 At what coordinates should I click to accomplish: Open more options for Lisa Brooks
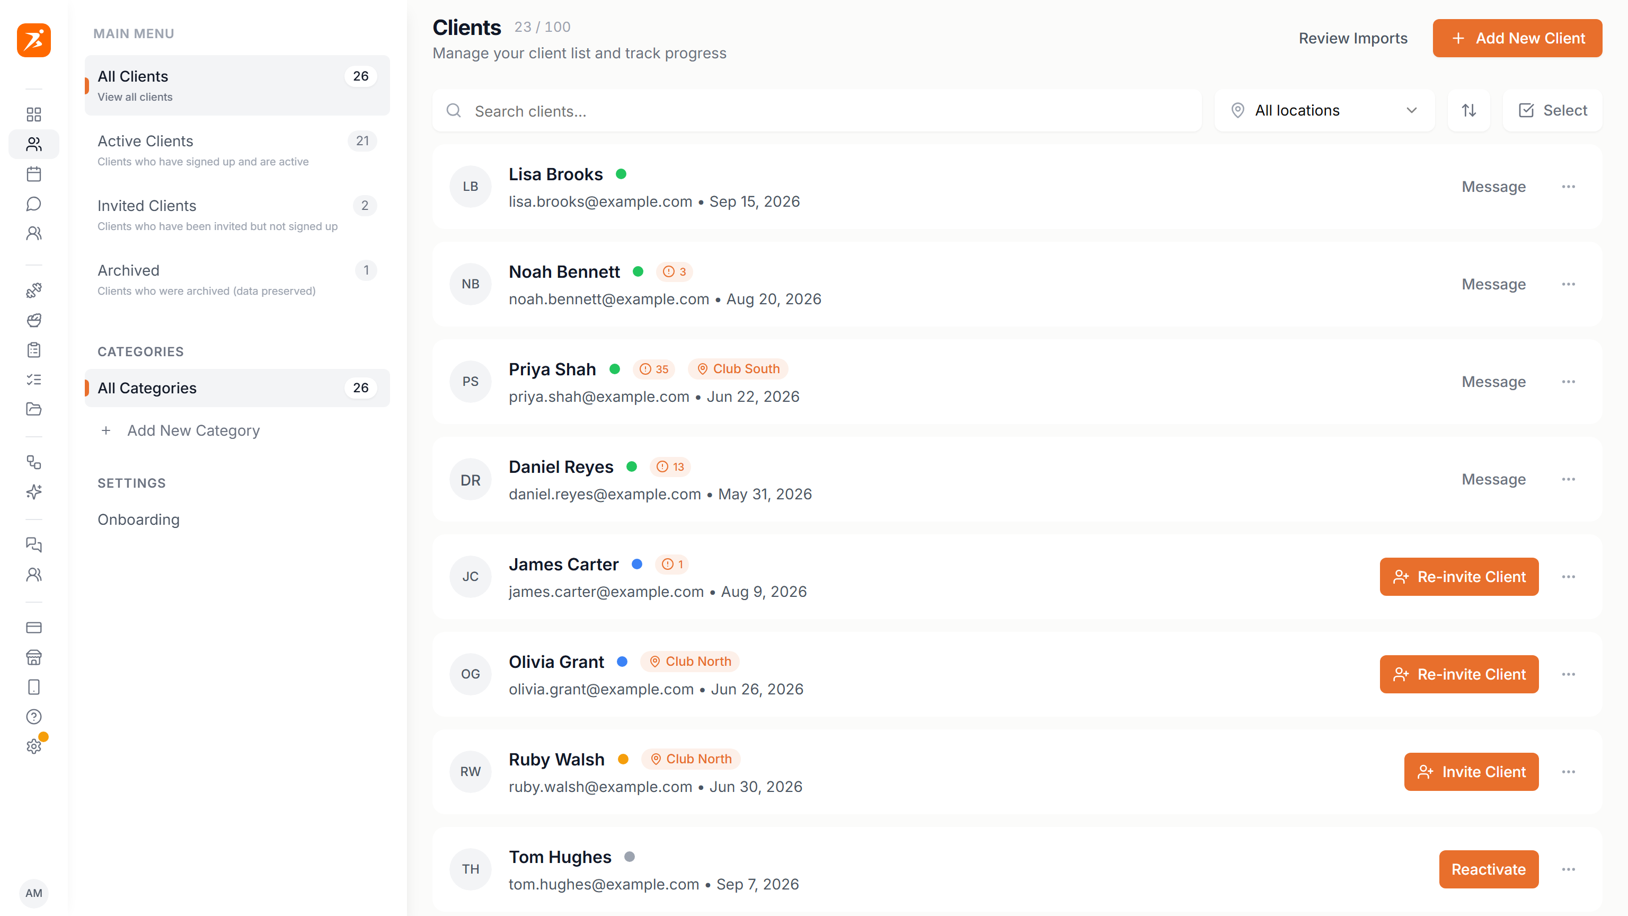[x=1568, y=187]
